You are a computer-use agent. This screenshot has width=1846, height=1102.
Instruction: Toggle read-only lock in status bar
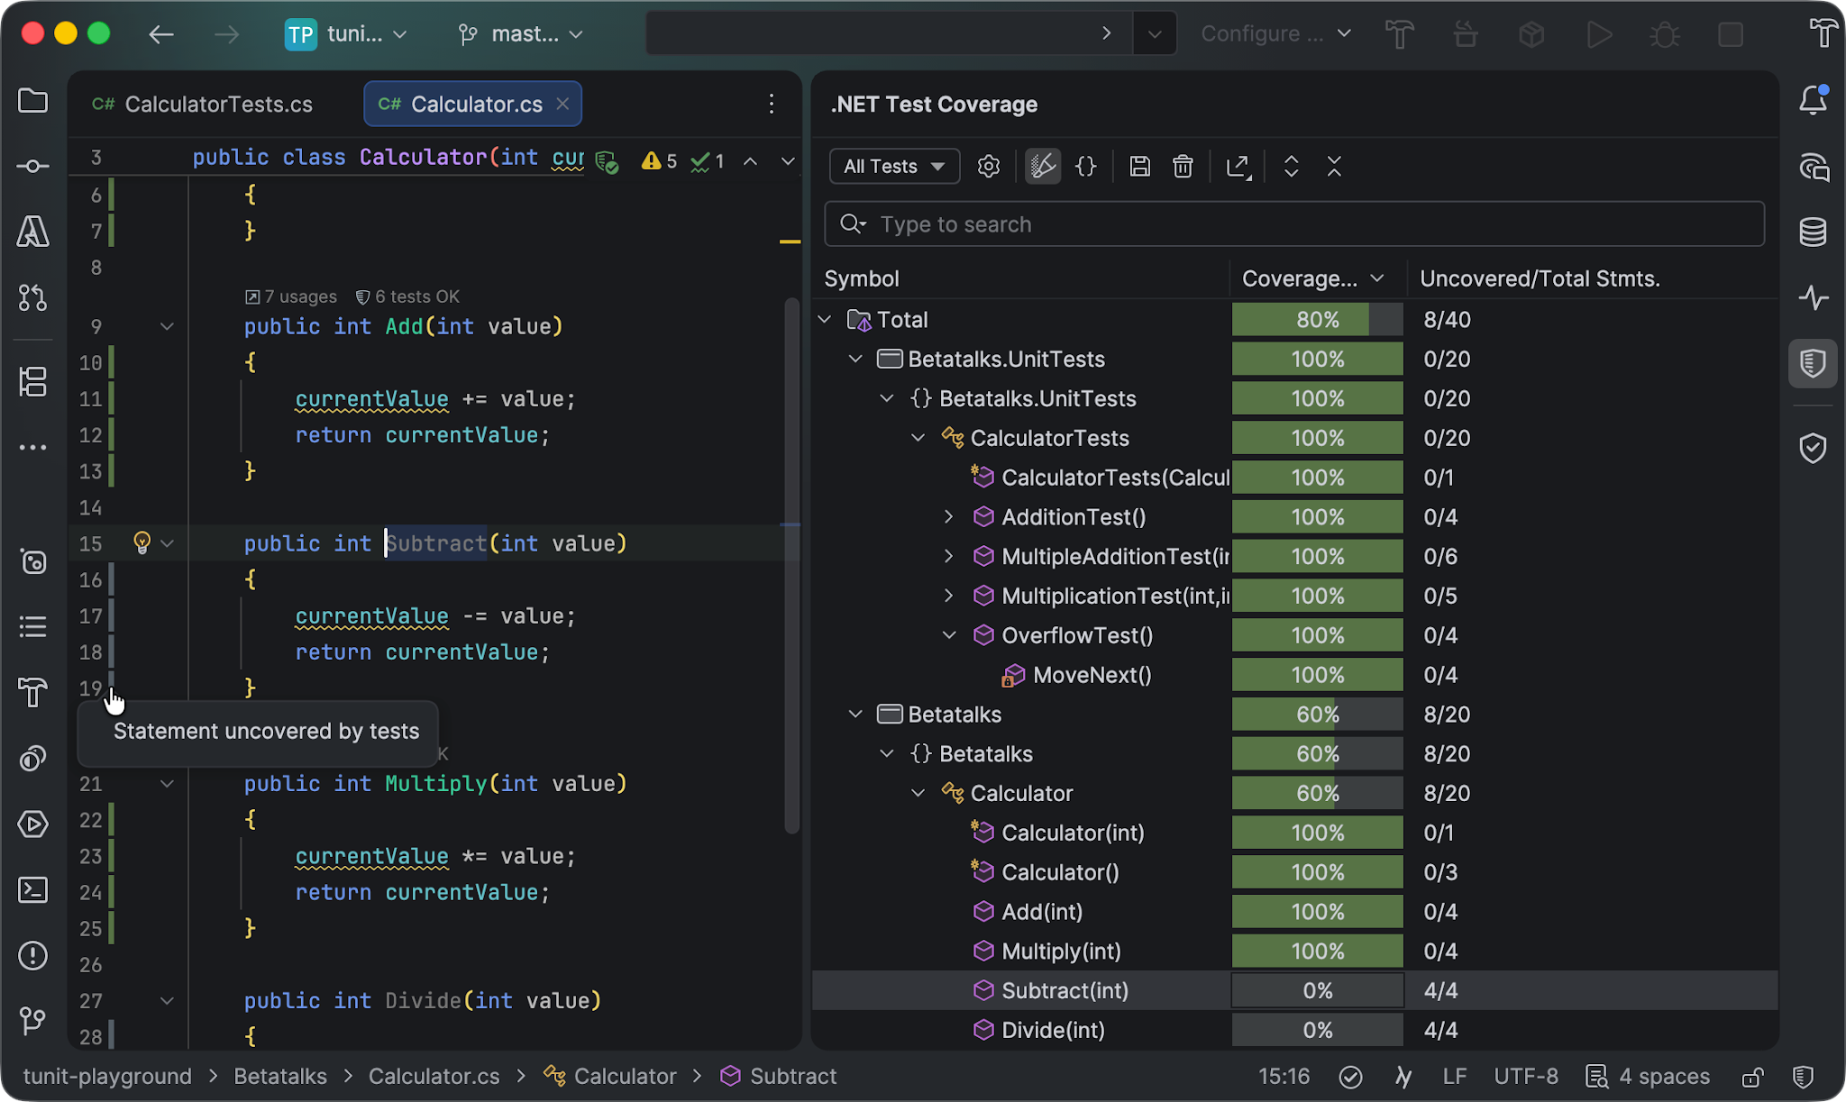point(1752,1077)
